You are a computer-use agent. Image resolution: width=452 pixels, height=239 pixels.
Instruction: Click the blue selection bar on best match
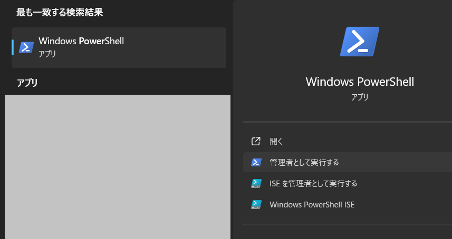pyautogui.click(x=13, y=47)
